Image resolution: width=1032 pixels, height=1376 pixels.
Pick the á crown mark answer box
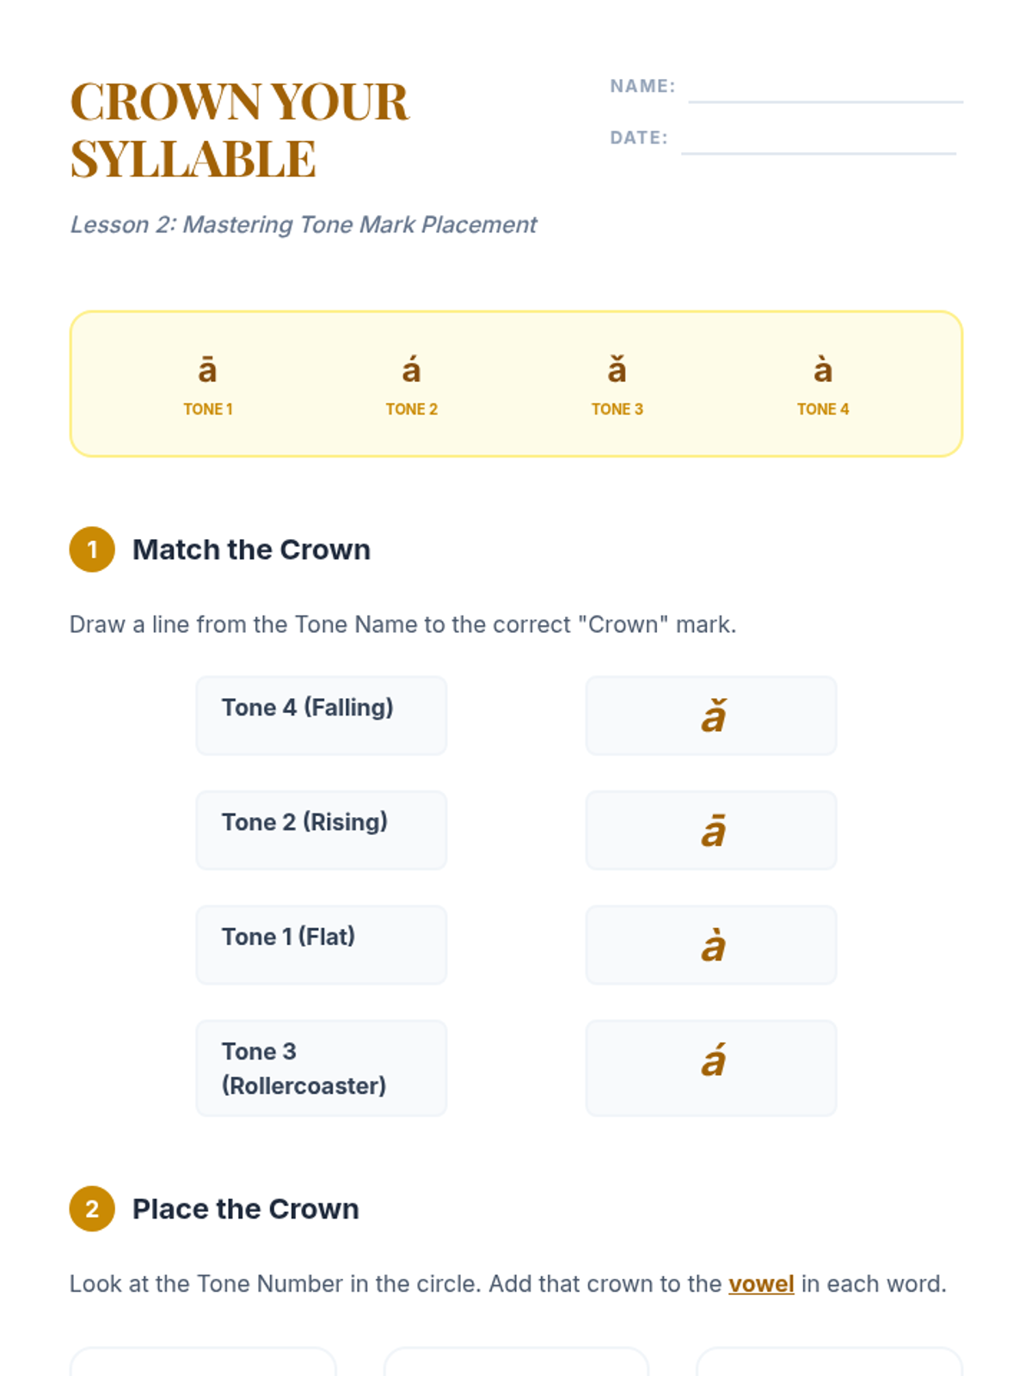(710, 1068)
